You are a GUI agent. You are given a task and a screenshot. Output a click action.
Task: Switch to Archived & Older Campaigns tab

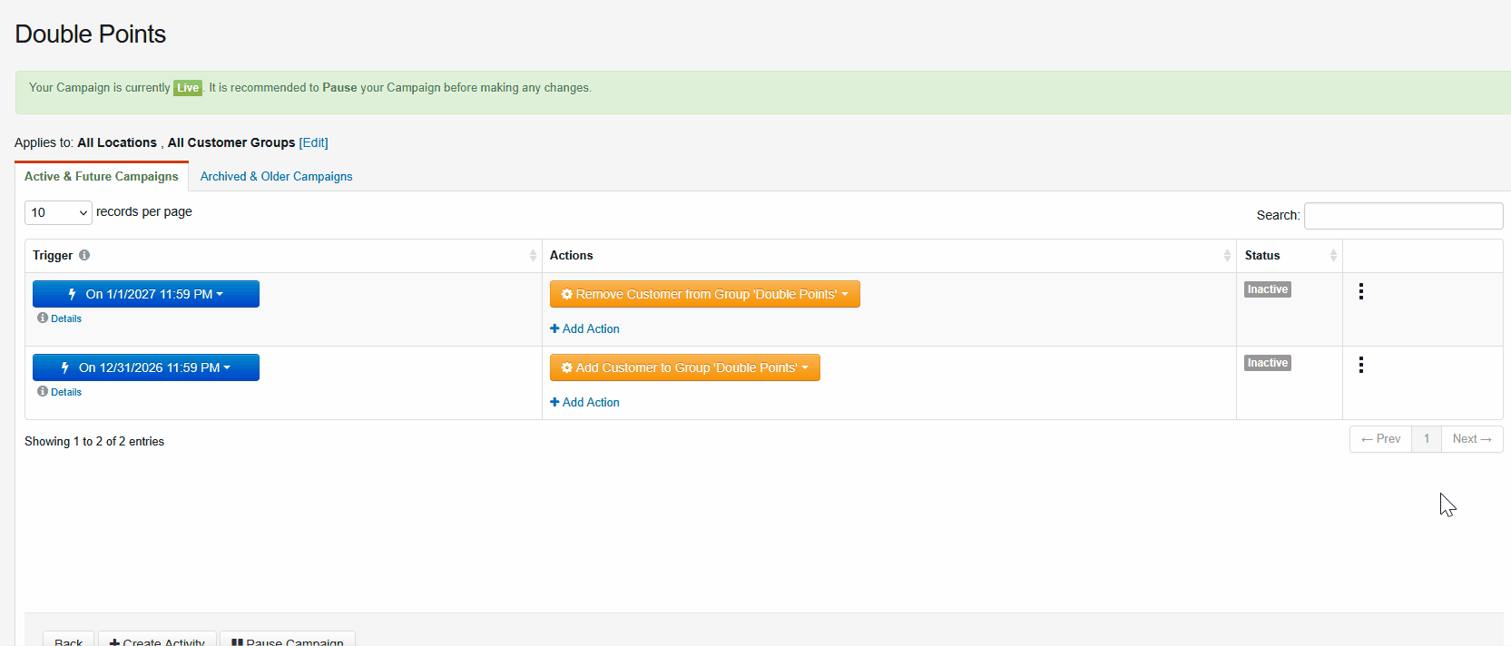click(276, 176)
